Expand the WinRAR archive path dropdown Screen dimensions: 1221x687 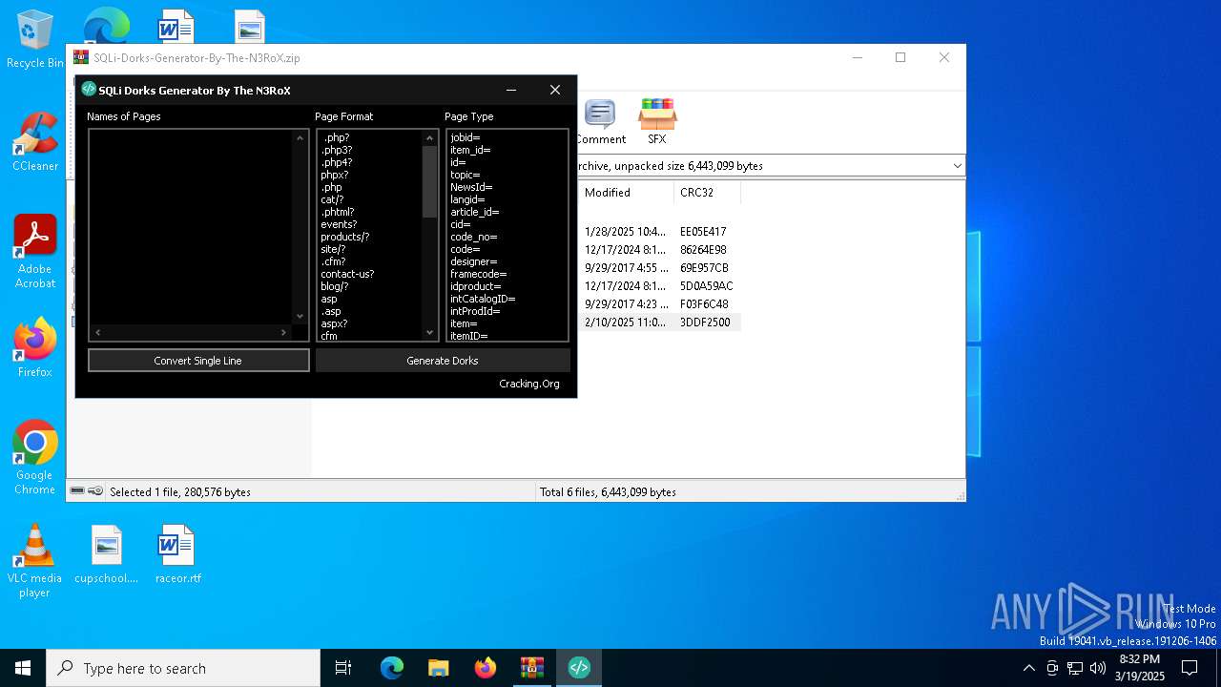[958, 166]
